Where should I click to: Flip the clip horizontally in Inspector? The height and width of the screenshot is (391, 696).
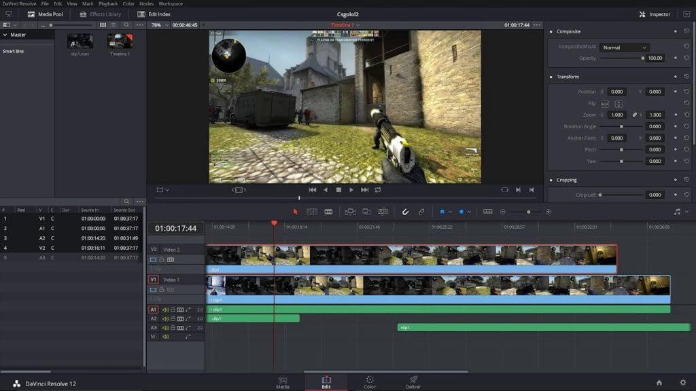coord(604,104)
